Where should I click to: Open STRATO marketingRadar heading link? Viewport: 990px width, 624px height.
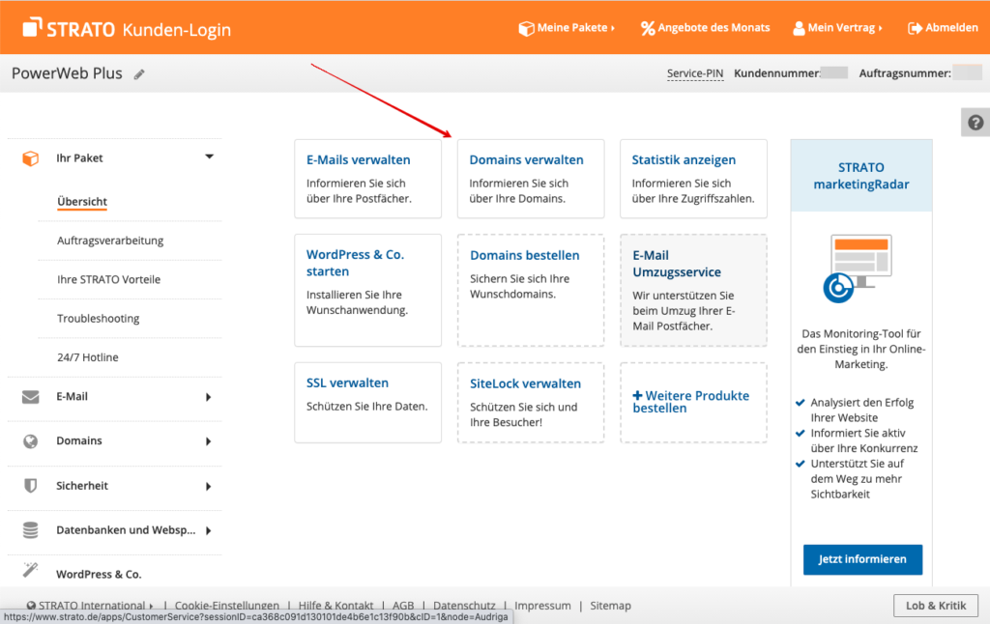(861, 176)
